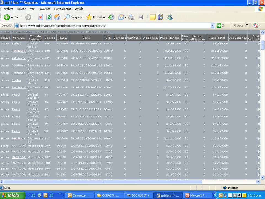This screenshot has height=199, width=265.
Task: Expand the Vínculos links chevron
Action: 247,25
